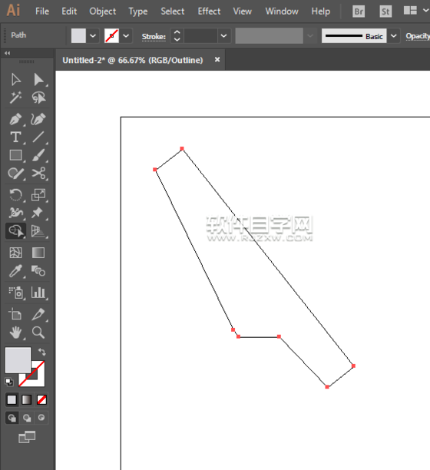Select the Hand tool
The width and height of the screenshot is (430, 470).
[15, 333]
